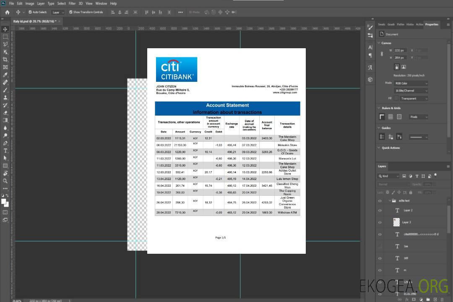This screenshot has height=302, width=453.
Task: Toggle the grid icon in Rulers & Grids
Action: 391,117
